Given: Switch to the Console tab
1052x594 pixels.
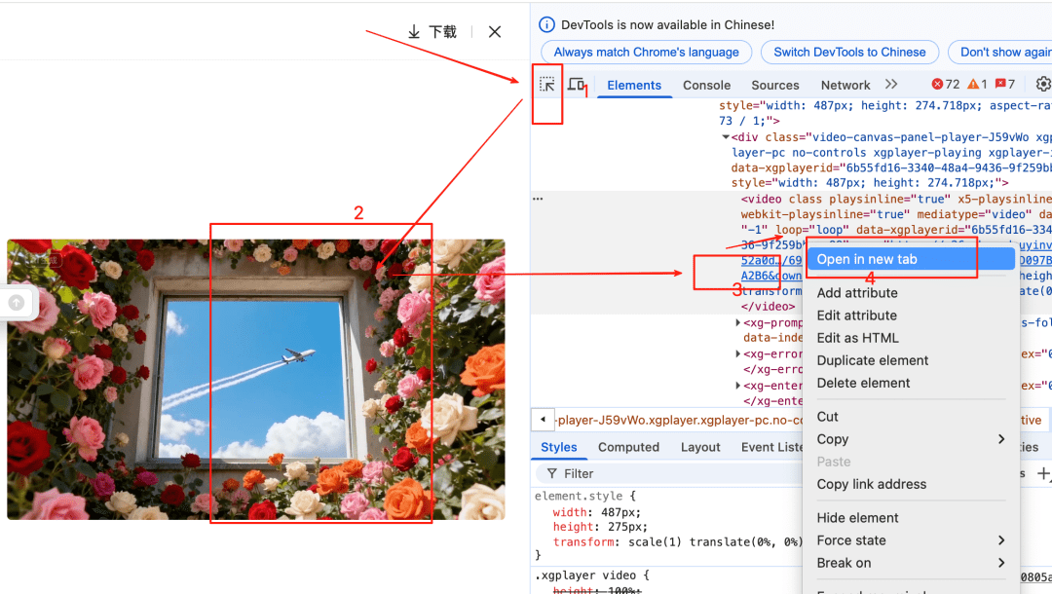Looking at the screenshot, I should 706,85.
